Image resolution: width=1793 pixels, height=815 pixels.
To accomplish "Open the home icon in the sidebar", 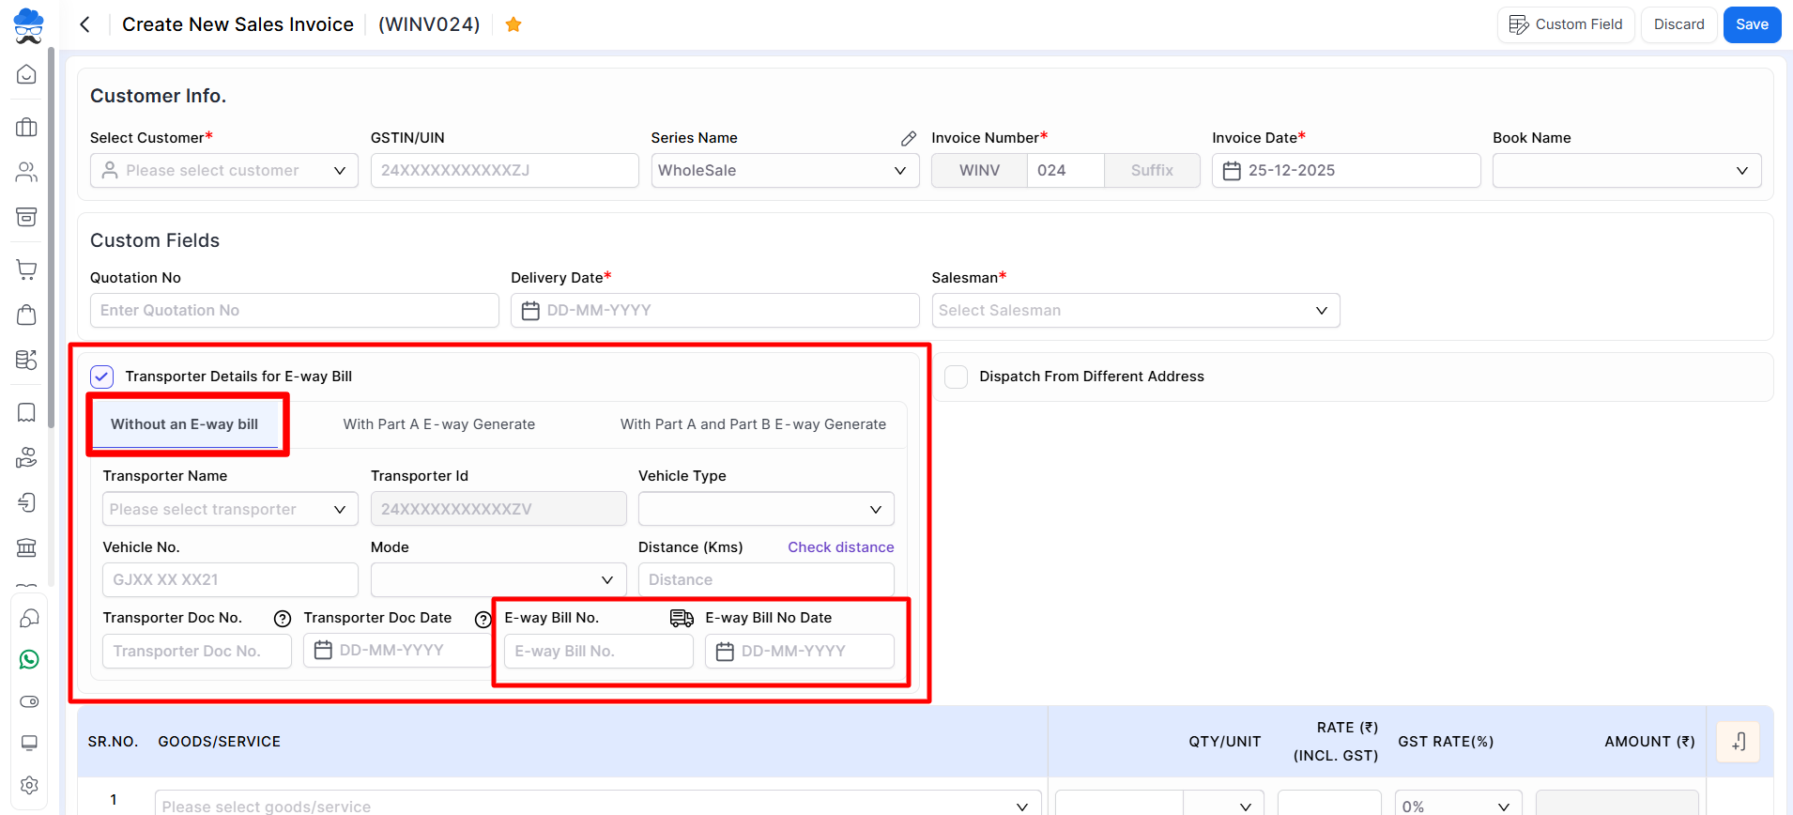I will click(27, 74).
